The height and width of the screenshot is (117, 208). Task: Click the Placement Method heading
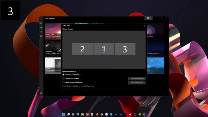(x=69, y=71)
